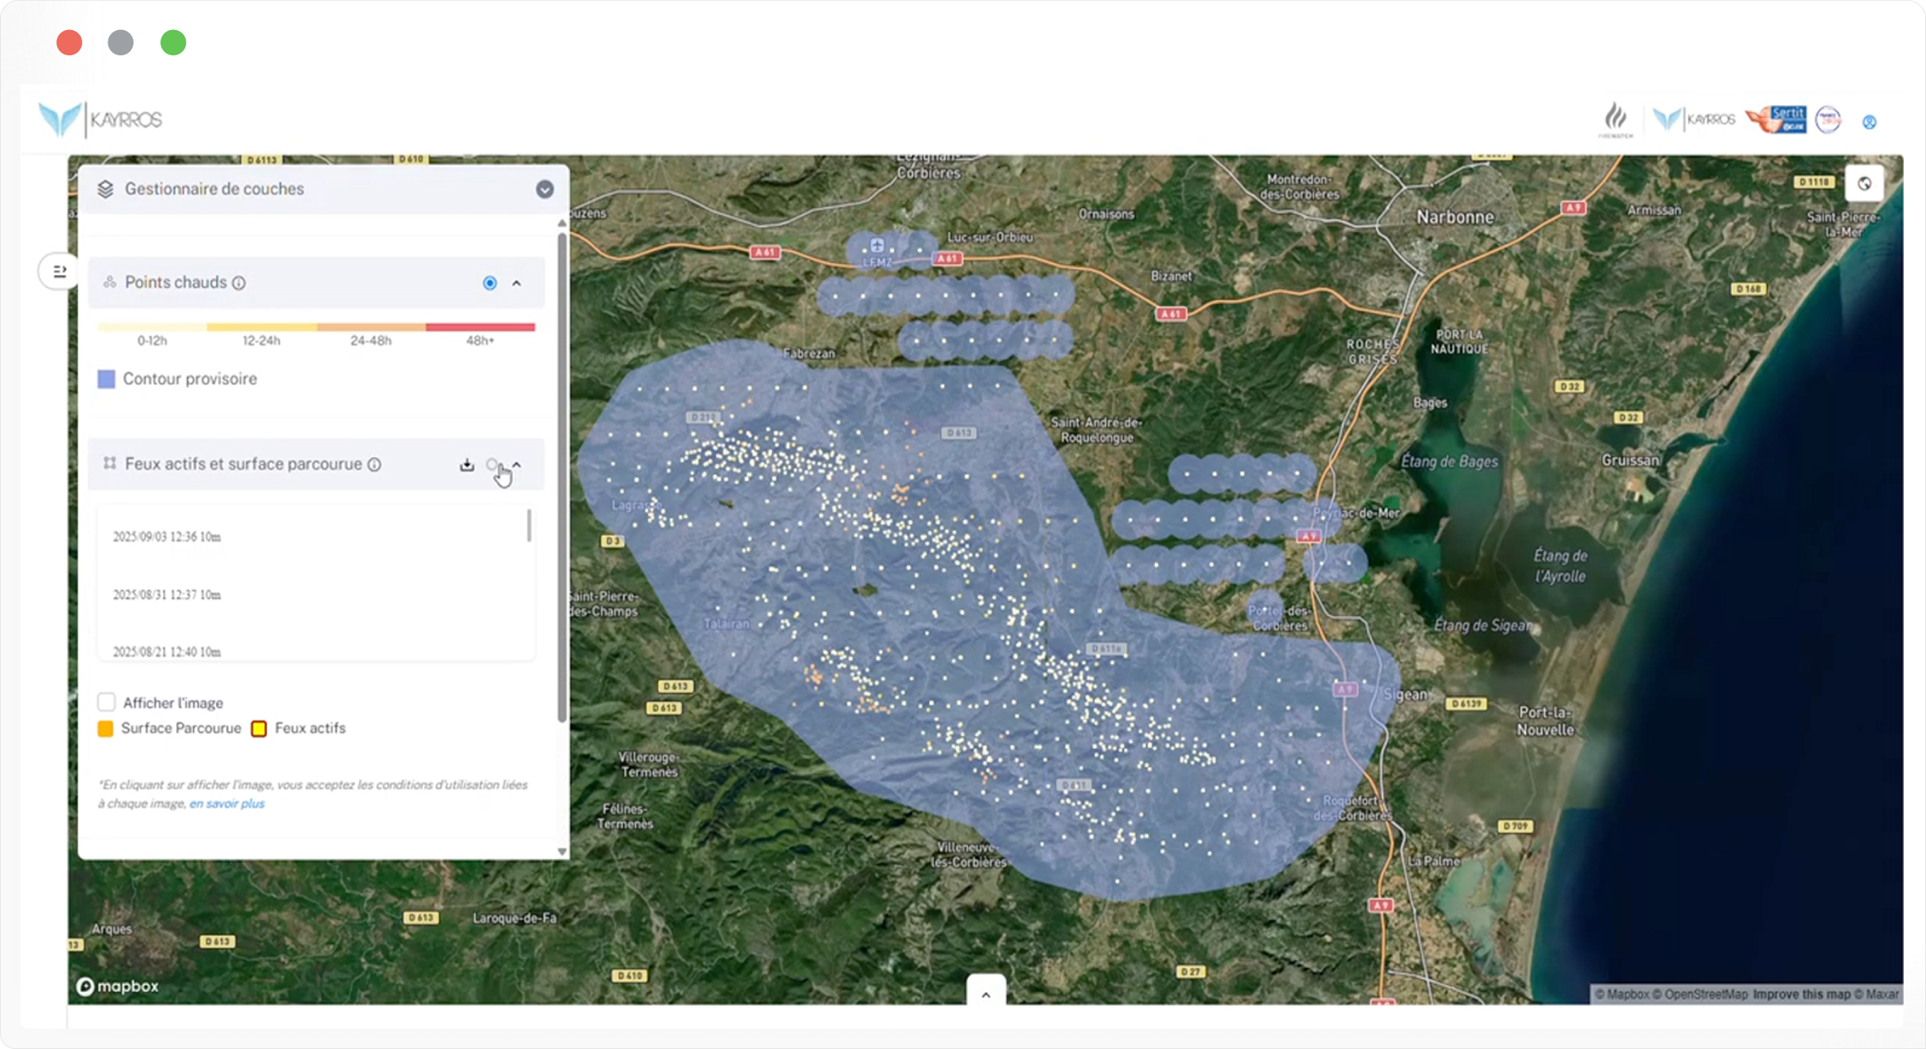The image size is (1926, 1049).
Task: Click the globe basemap button on map
Action: click(x=1864, y=183)
